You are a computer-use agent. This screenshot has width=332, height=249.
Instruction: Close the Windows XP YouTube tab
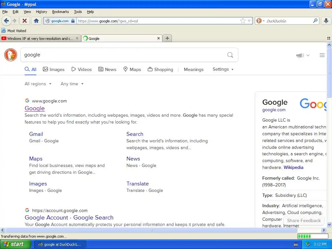click(x=77, y=38)
